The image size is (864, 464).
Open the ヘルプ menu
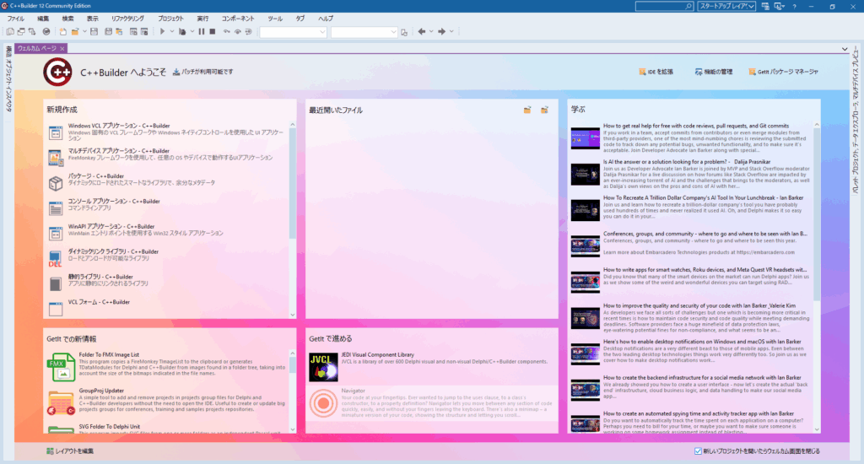326,19
